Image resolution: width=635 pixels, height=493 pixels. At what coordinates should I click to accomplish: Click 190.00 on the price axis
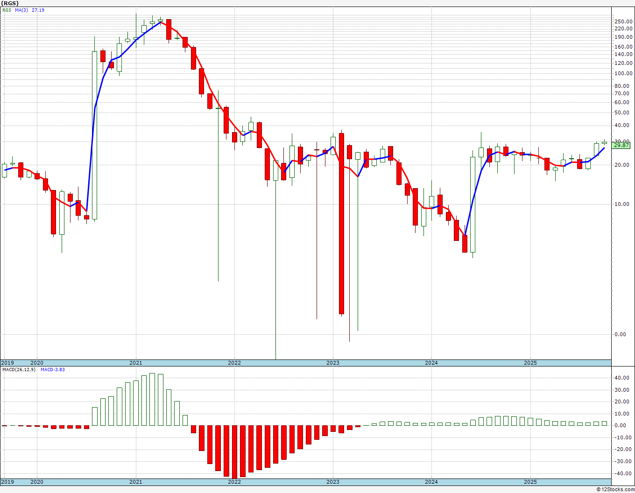[624, 37]
